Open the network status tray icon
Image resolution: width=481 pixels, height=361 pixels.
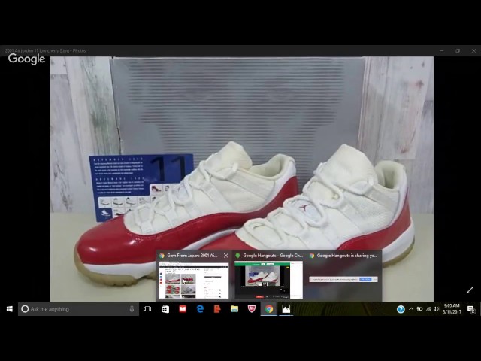pyautogui.click(x=428, y=309)
